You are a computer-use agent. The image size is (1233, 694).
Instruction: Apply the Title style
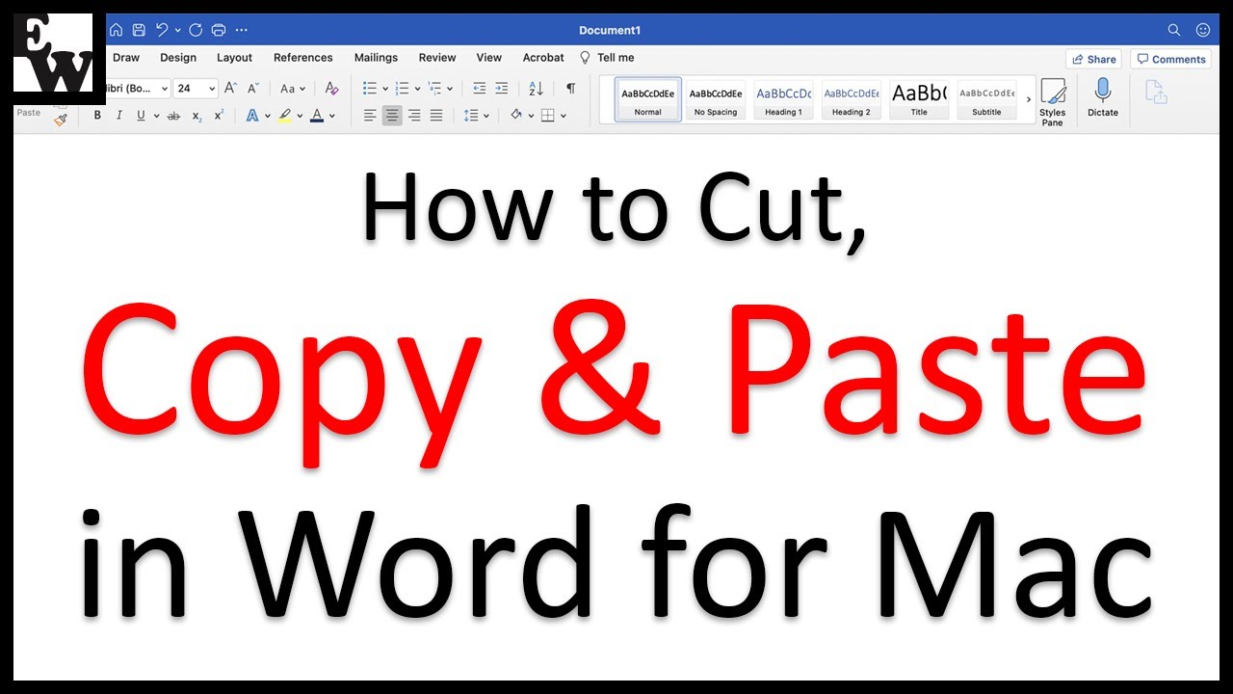[919, 99]
